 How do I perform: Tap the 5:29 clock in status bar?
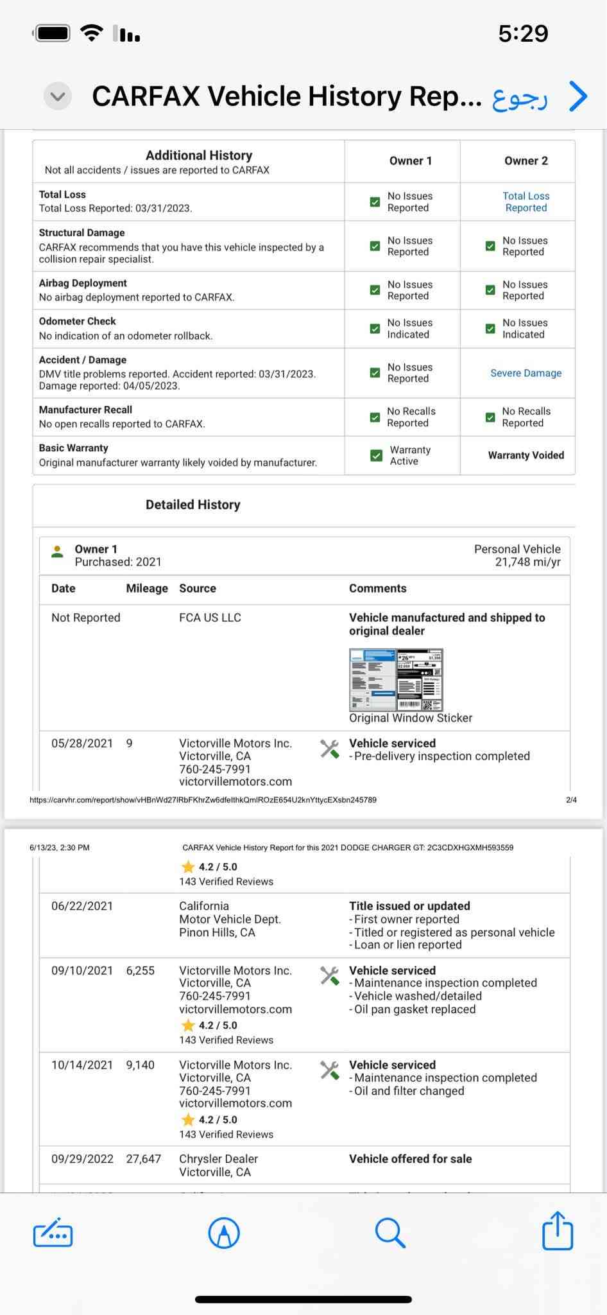coord(523,33)
